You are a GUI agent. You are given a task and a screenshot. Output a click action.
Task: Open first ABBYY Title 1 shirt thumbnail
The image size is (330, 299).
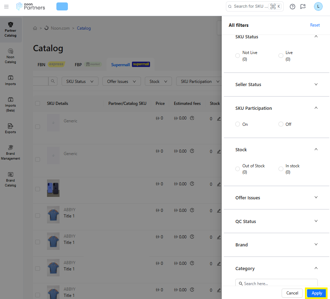pyautogui.click(x=53, y=215)
